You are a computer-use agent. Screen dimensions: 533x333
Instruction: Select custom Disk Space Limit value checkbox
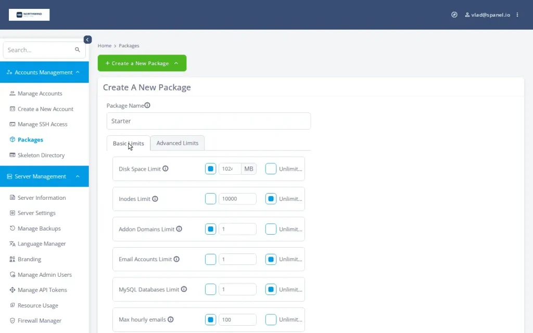(x=210, y=169)
